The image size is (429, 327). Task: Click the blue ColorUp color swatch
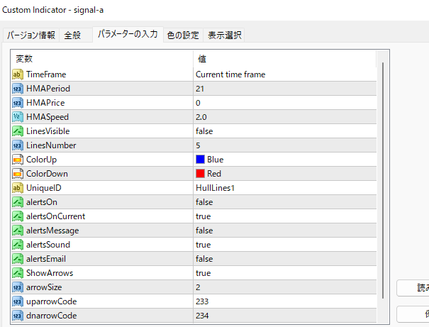pos(201,160)
